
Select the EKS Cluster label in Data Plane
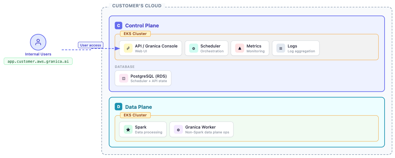tap(135, 115)
